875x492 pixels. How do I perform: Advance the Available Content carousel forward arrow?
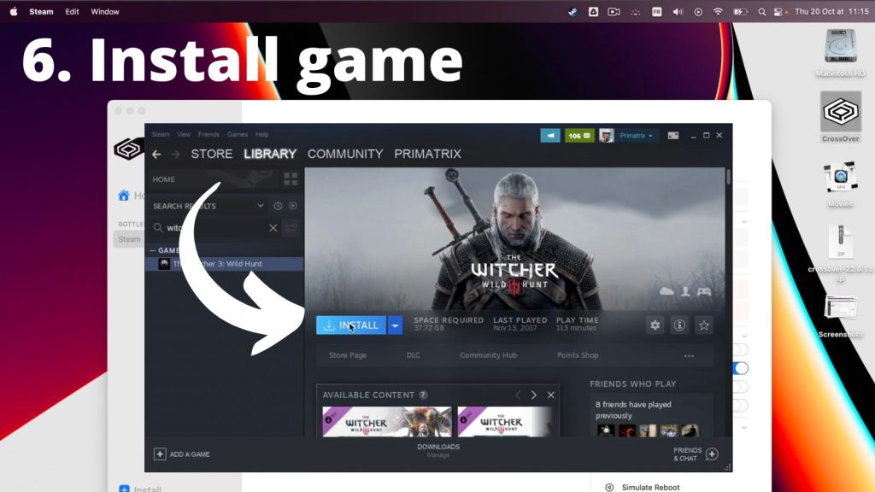[533, 394]
